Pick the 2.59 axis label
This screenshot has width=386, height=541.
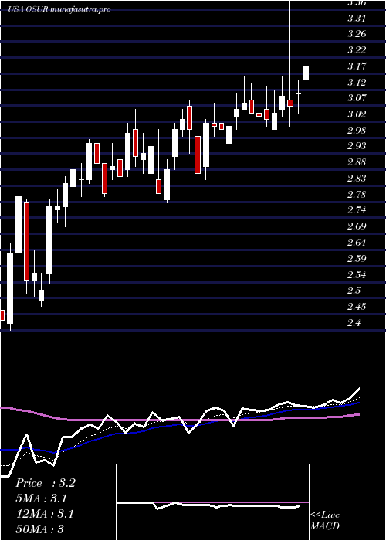click(357, 259)
